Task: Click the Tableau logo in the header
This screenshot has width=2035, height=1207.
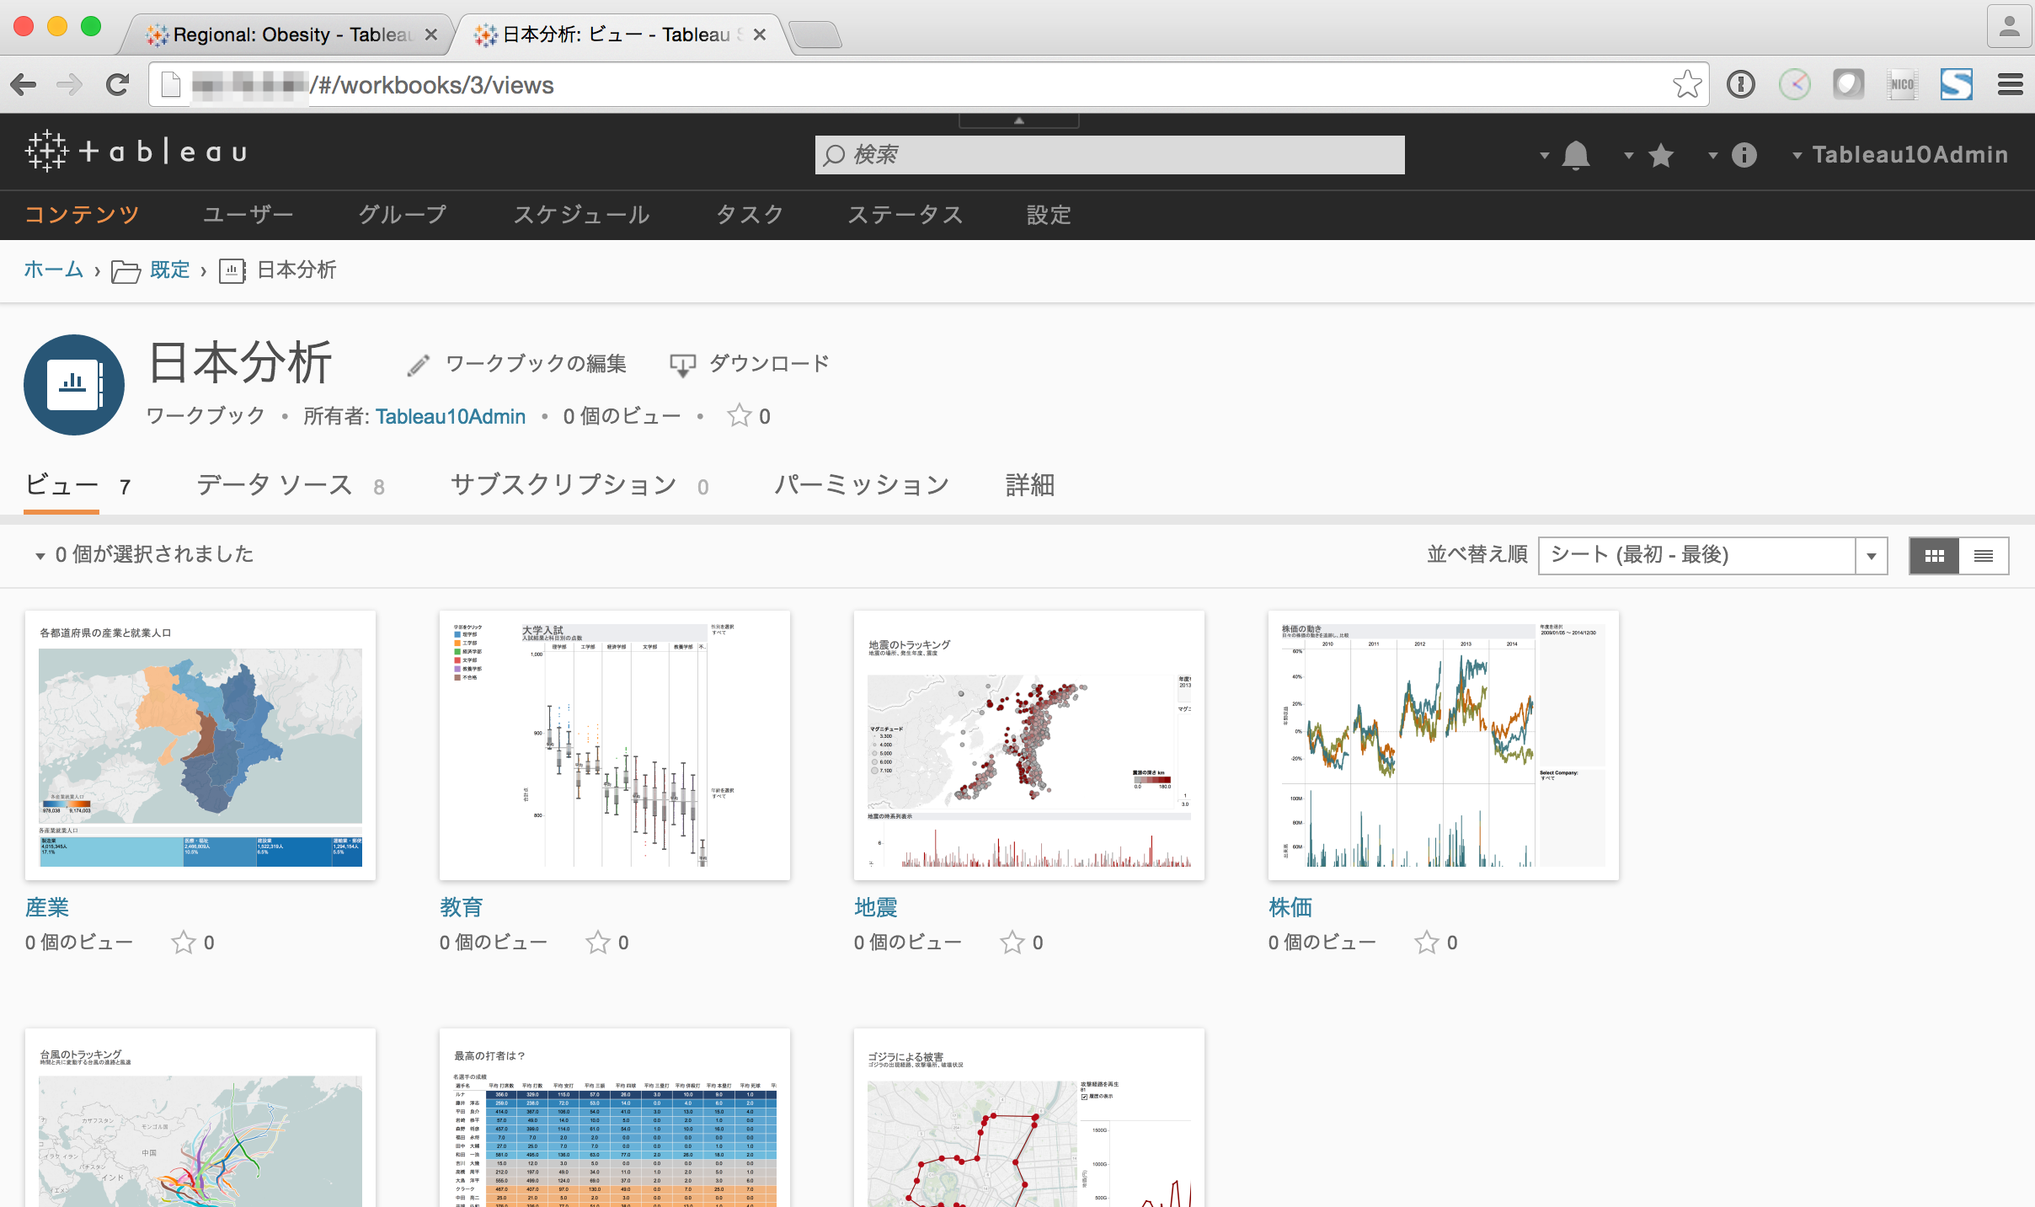Action: point(135,152)
